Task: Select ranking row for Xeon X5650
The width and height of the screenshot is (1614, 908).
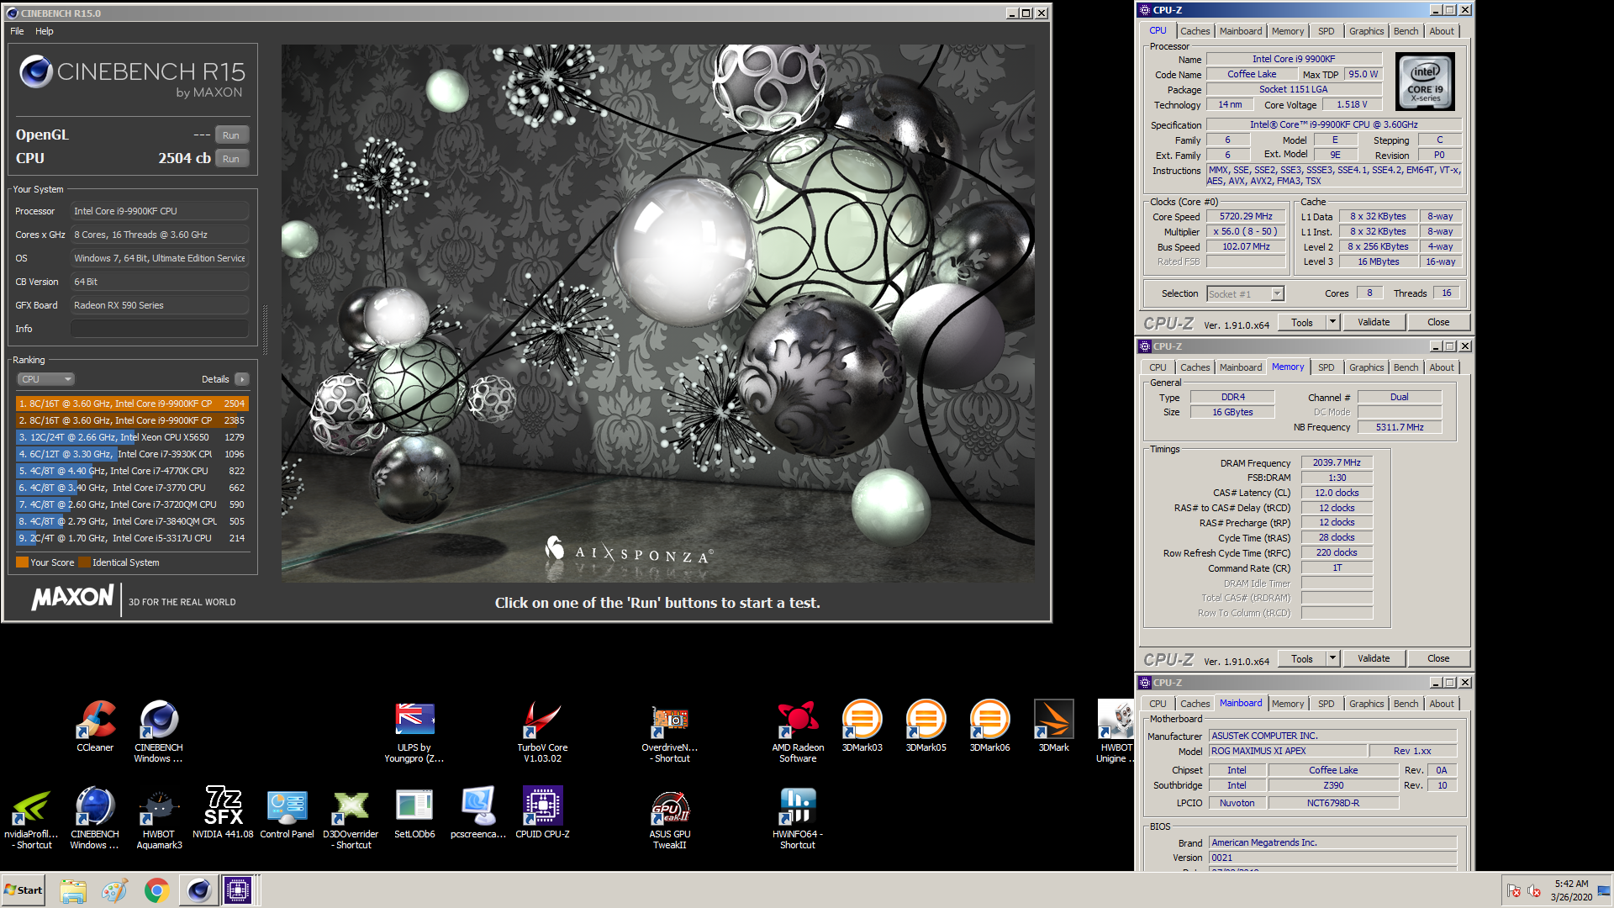Action: coord(132,437)
